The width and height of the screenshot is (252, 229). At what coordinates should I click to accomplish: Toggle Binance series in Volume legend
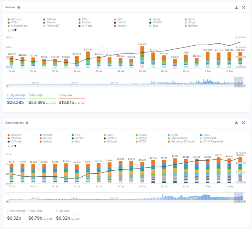click(x=16, y=19)
